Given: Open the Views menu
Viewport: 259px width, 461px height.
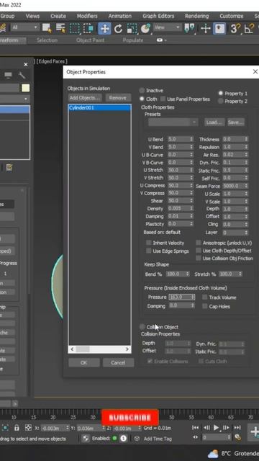Looking at the screenshot, I should click(32, 16).
